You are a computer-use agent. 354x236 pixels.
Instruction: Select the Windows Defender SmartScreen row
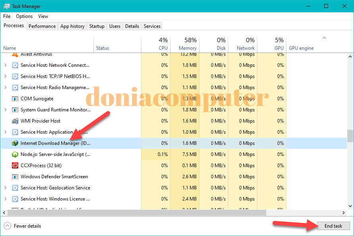pos(174,177)
